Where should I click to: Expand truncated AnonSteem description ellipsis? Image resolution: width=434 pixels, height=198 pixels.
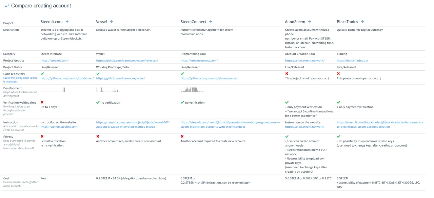(306, 47)
